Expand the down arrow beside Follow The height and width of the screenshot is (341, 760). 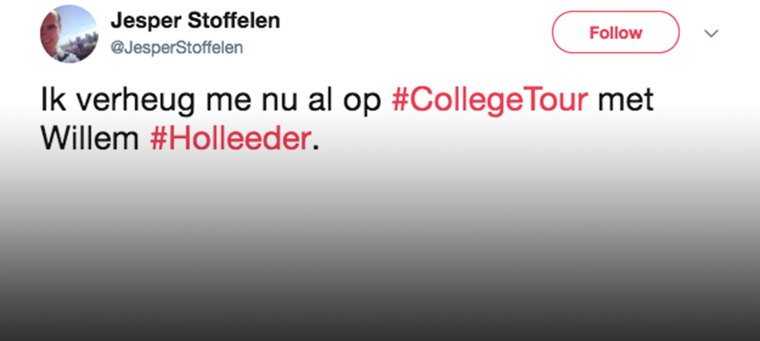711,33
